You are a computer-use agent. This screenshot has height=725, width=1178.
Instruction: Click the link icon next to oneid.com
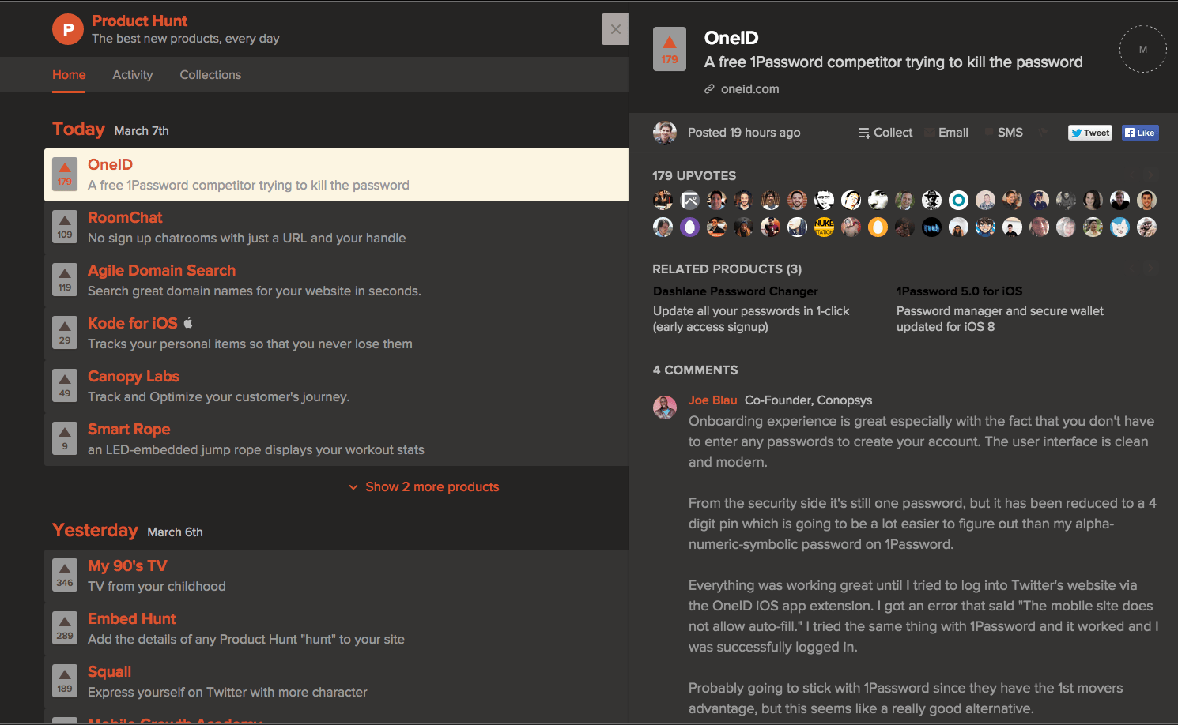[709, 88]
